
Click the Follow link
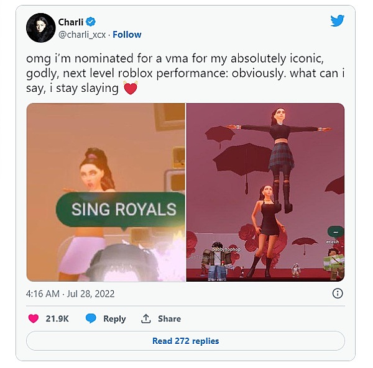127,35
